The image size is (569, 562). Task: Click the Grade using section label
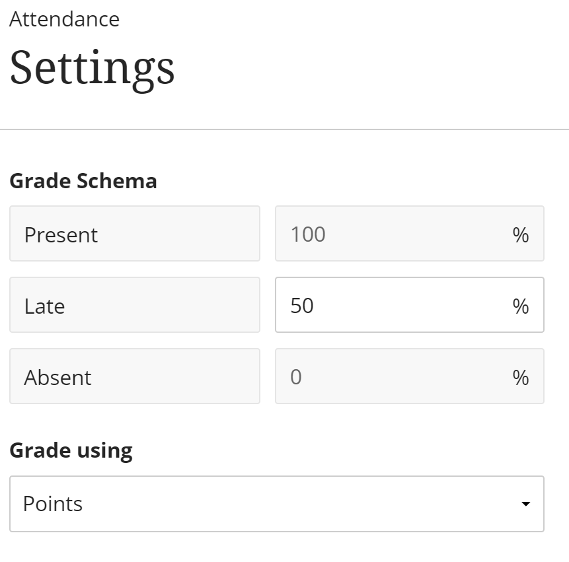pyautogui.click(x=71, y=450)
